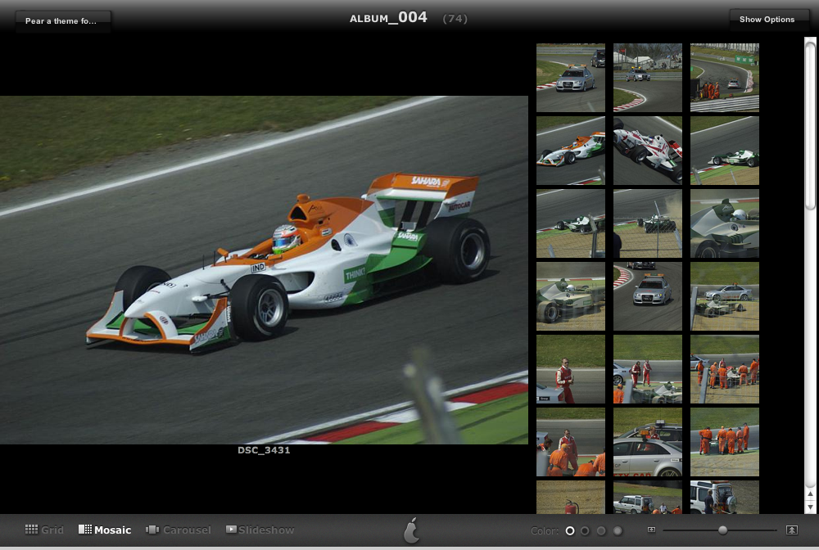Select the fourth color radio option
Viewport: 819px width, 550px height.
click(618, 531)
